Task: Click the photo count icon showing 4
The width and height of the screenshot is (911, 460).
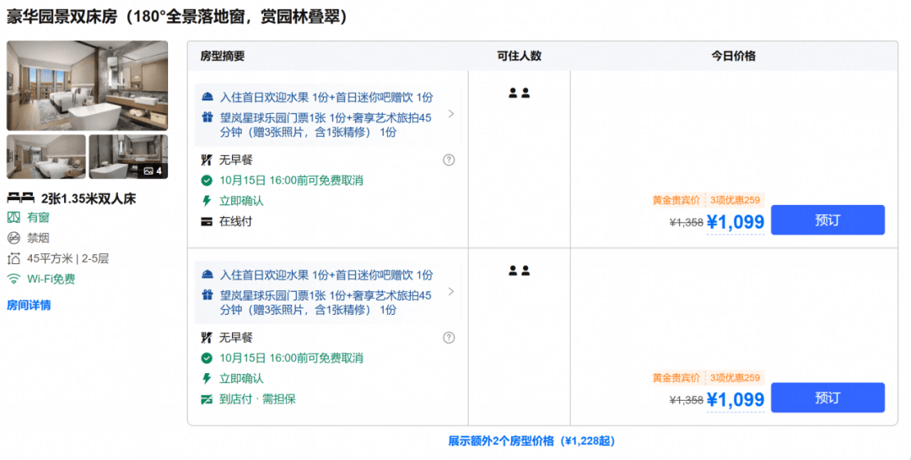Action: click(154, 171)
